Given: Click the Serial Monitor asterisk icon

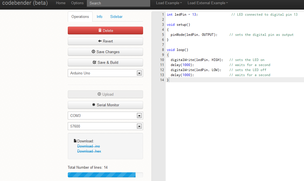Looking at the screenshot, I should (x=94, y=105).
